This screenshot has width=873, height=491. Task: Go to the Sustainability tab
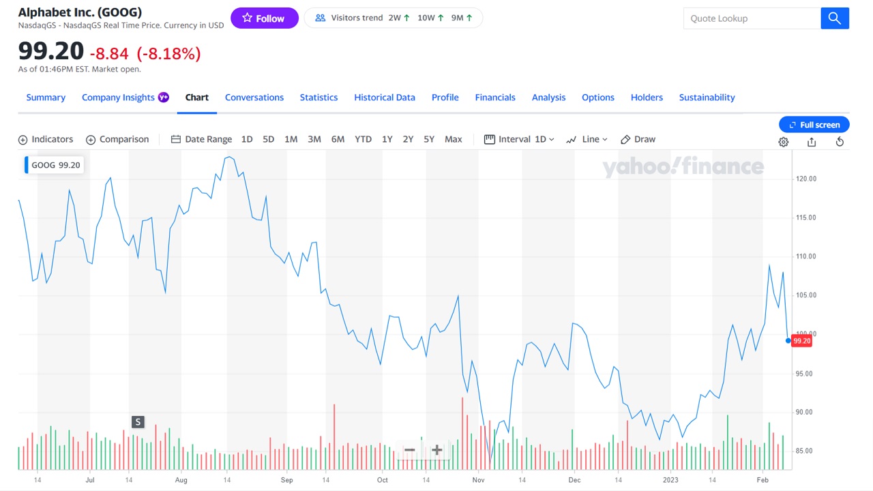(707, 98)
